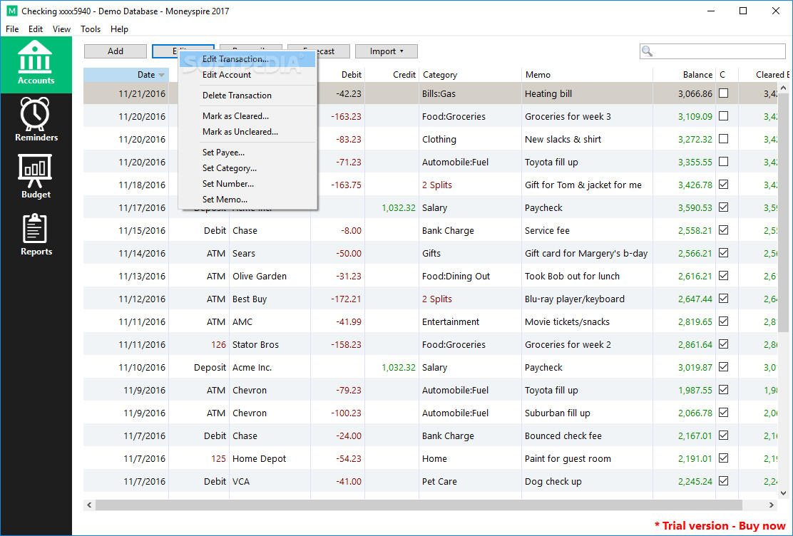793x536 pixels.
Task: Open the Import dropdown button
Action: [x=387, y=51]
